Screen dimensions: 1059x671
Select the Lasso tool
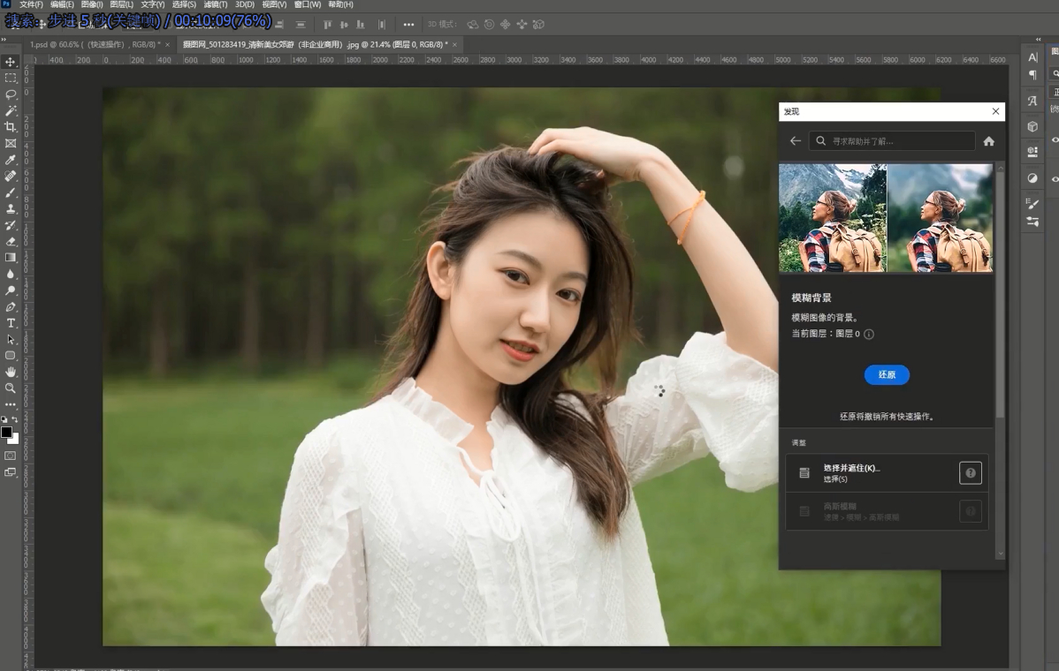[10, 94]
